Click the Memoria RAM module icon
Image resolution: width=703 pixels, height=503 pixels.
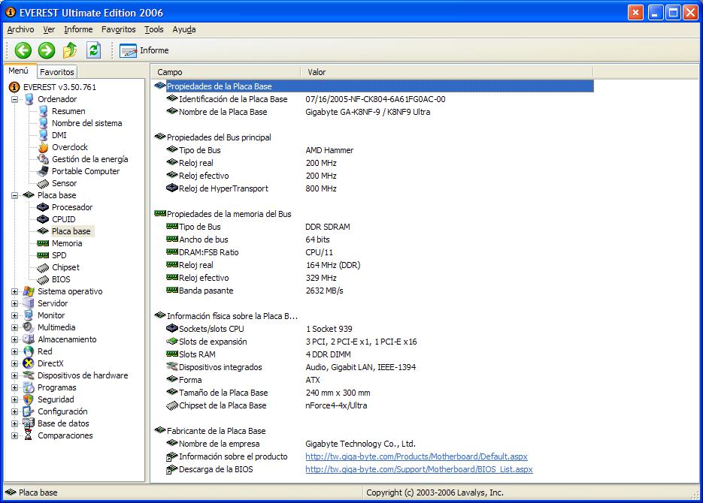pos(43,243)
